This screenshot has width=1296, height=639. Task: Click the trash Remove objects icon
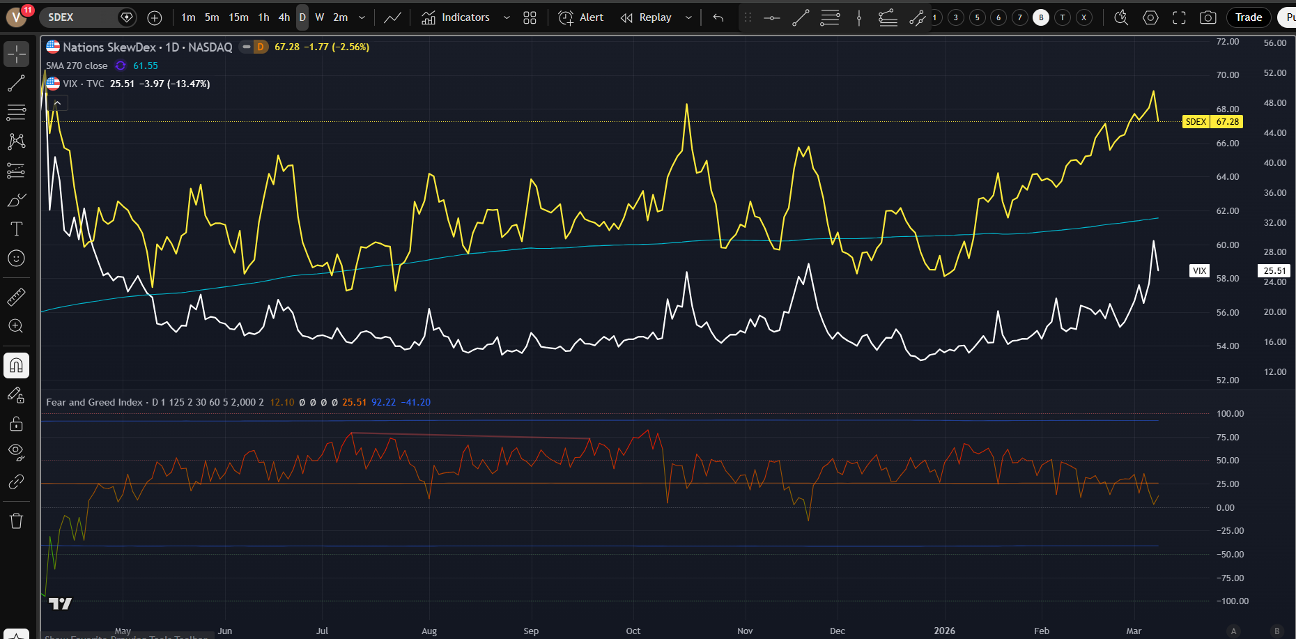16,521
